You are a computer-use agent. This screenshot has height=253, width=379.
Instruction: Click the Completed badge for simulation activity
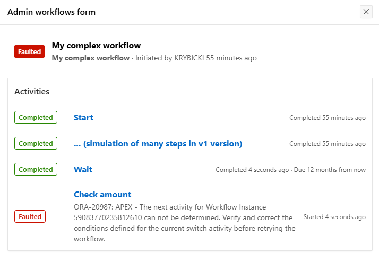(36, 143)
